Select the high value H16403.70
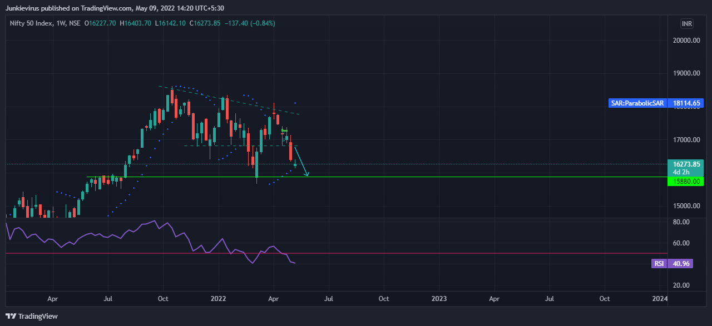 tap(136, 23)
